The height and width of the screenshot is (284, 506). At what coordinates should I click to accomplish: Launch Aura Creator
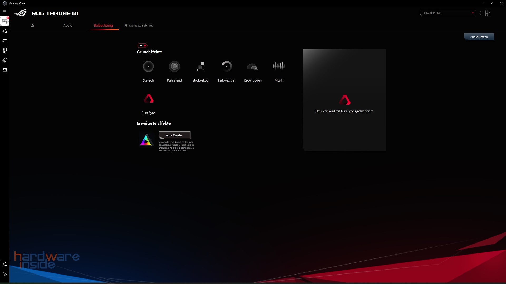[174, 135]
